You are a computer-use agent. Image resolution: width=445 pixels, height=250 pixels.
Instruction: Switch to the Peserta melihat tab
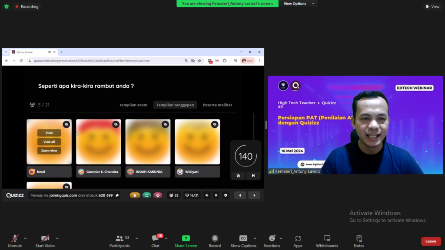[x=217, y=105]
